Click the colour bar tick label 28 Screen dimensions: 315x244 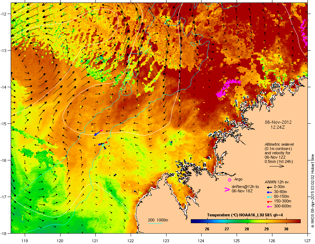coord(247,229)
